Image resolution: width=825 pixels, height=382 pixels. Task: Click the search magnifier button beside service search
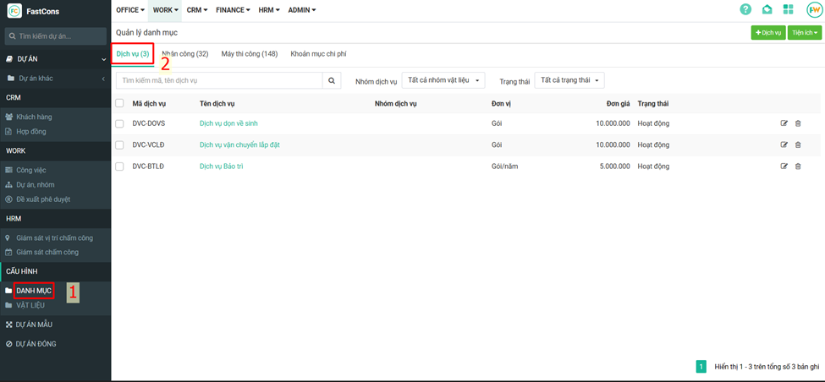(x=333, y=80)
